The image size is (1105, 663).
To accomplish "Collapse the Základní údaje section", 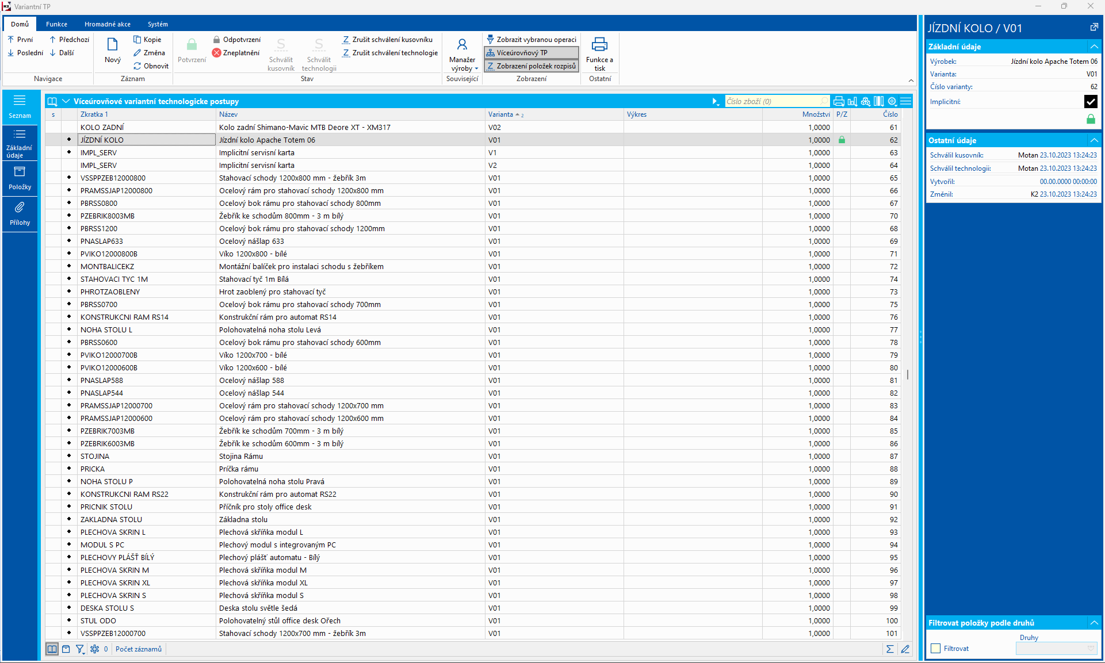I will click(1093, 47).
